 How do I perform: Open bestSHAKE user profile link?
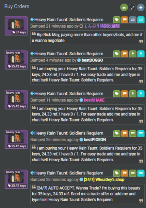94,100
